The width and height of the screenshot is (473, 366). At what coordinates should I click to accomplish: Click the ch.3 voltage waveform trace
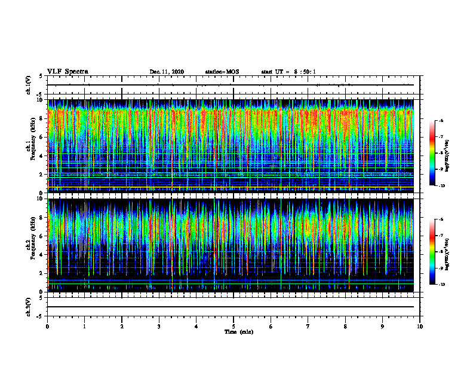231,307
